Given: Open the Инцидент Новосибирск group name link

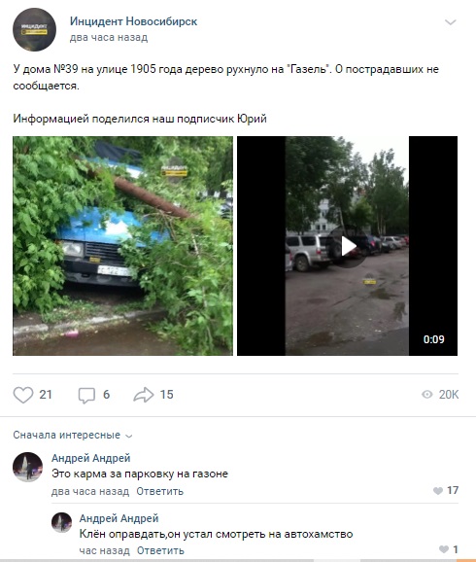Looking at the screenshot, I should (x=133, y=21).
